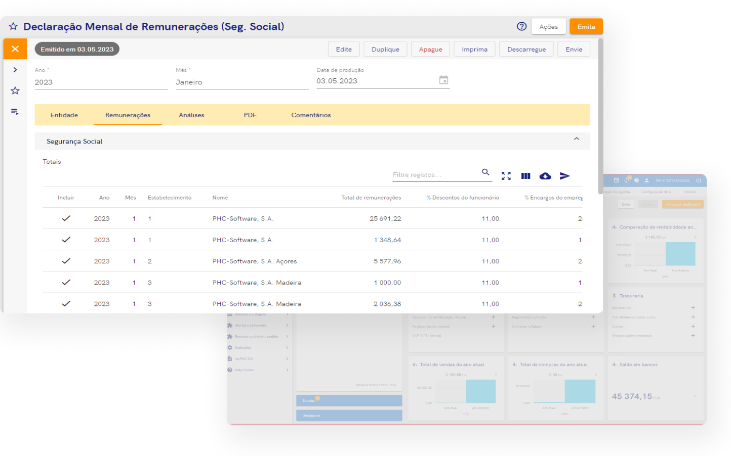Toggle Incluir checkmark for the Açores row
This screenshot has height=456, width=731.
pyautogui.click(x=66, y=261)
